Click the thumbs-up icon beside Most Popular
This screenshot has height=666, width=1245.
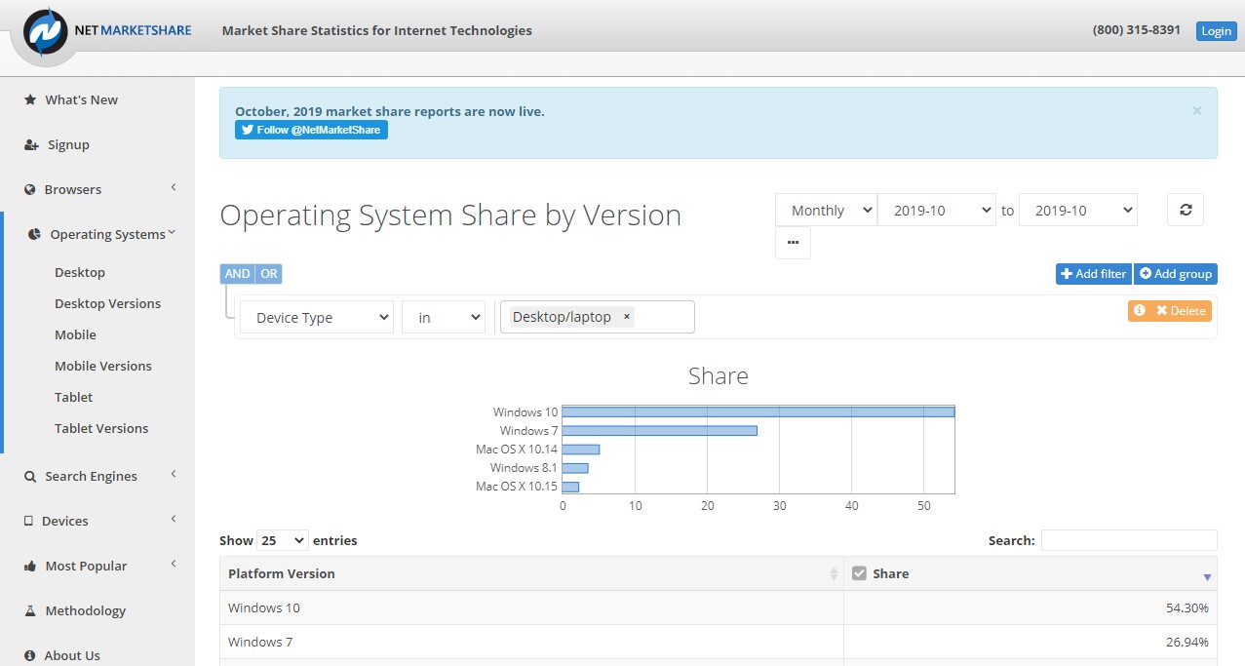(x=30, y=566)
